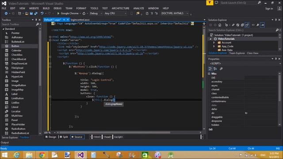Click the <head> breadcrumb tag button
The image size is (283, 159).
107,137
